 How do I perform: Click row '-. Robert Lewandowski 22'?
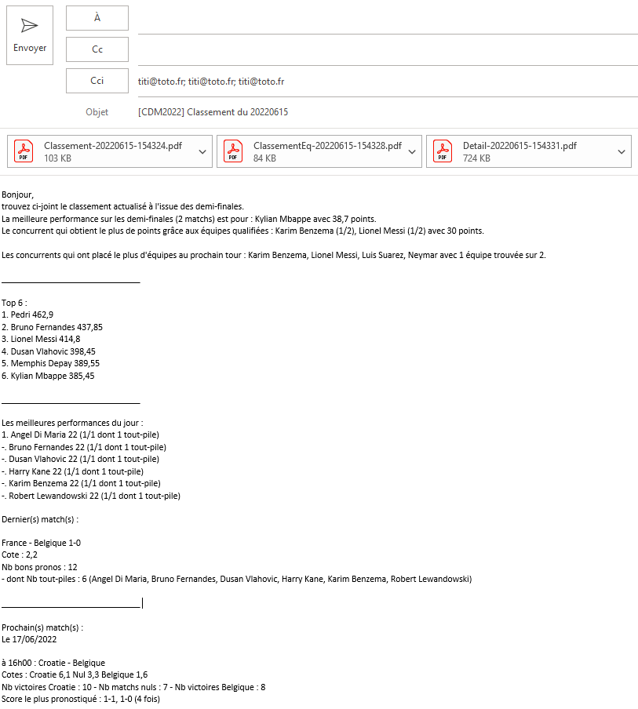(91, 496)
